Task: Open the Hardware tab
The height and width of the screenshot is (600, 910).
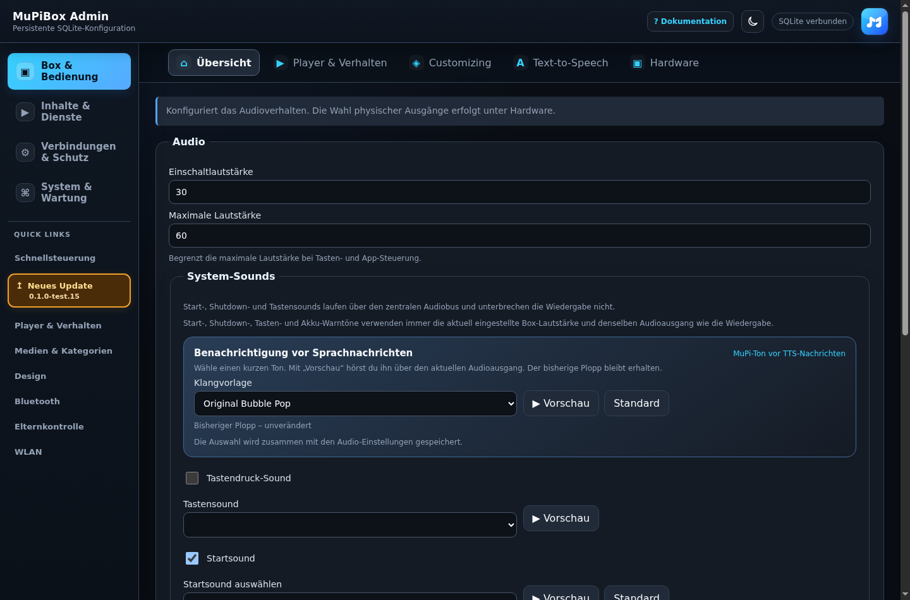Action: click(x=665, y=63)
